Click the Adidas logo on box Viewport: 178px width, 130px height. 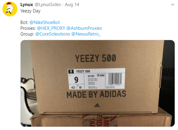(x=97, y=105)
